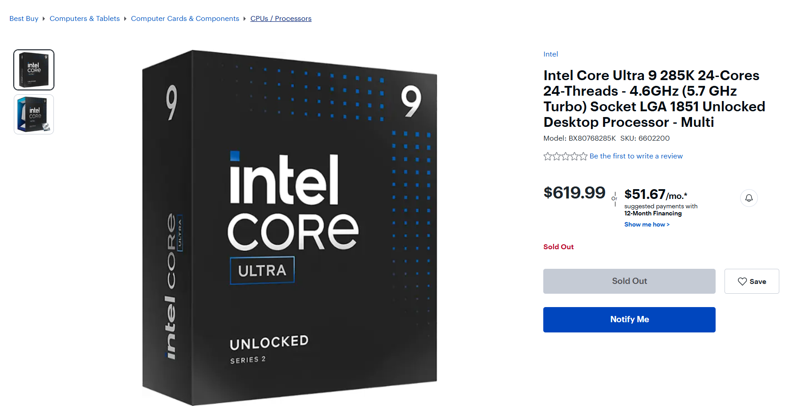The width and height of the screenshot is (802, 417).
Task: Click 'Be the first to write a review'
Action: pos(636,156)
